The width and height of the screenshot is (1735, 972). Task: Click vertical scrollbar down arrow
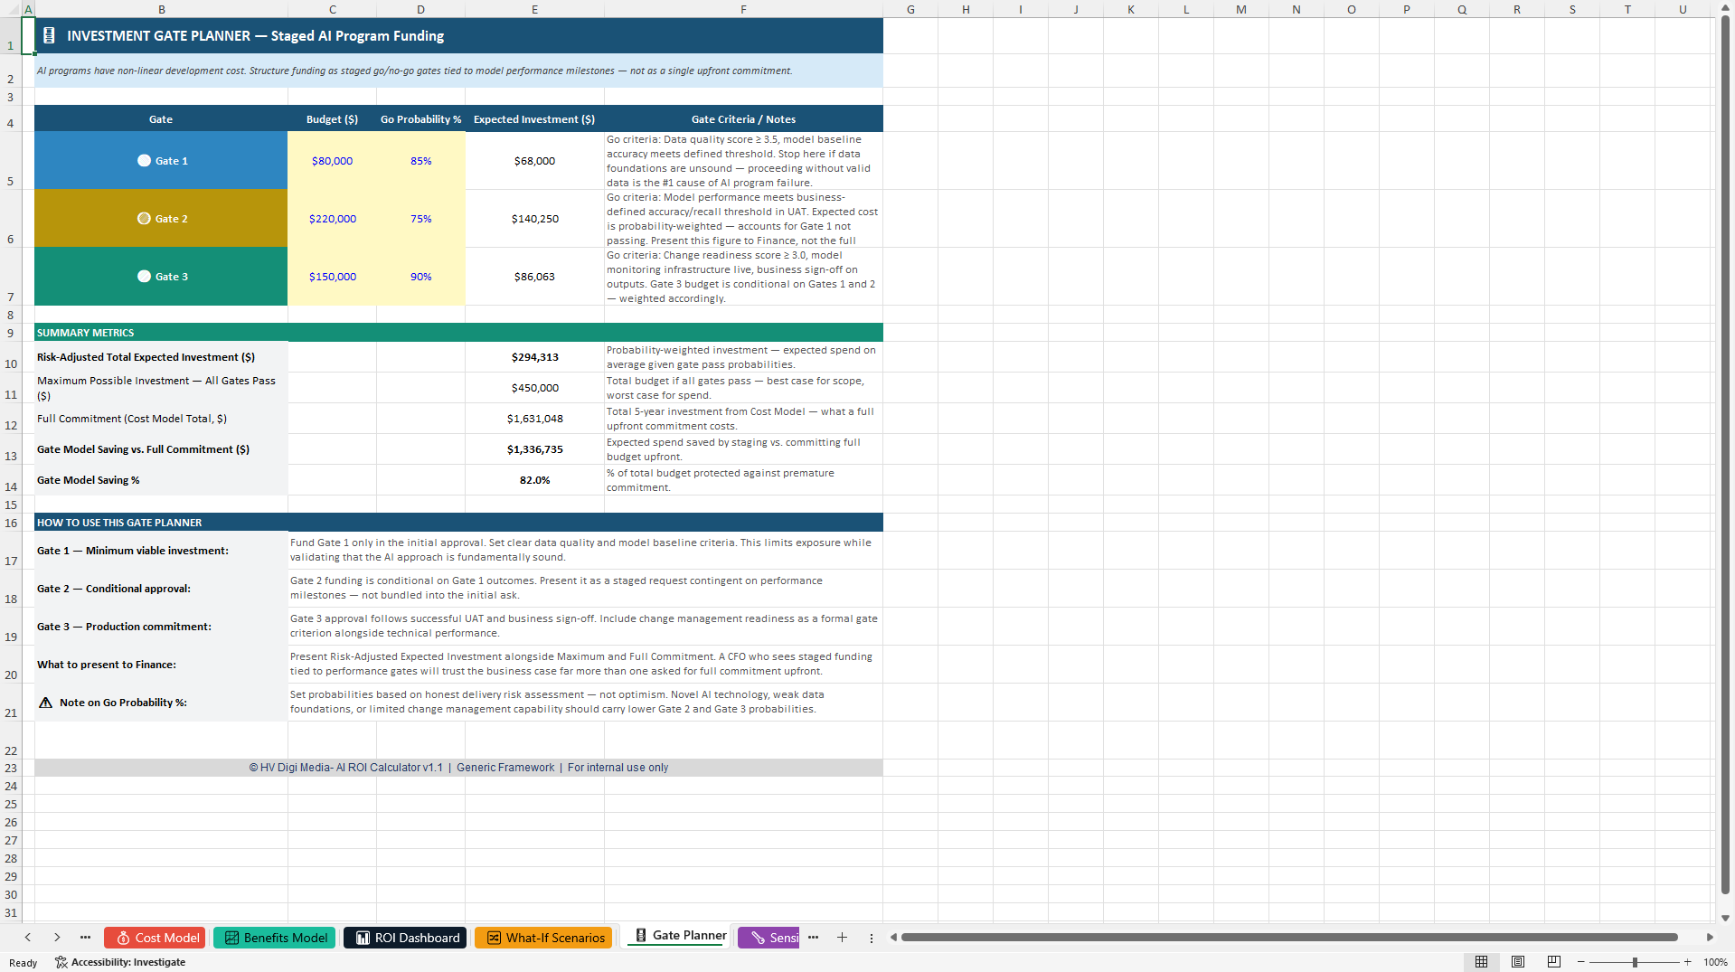(x=1725, y=918)
